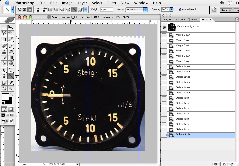Viewport: 239px width, 166px height.
Task: Expand the shape geometry options arrow
Action: [85, 9]
